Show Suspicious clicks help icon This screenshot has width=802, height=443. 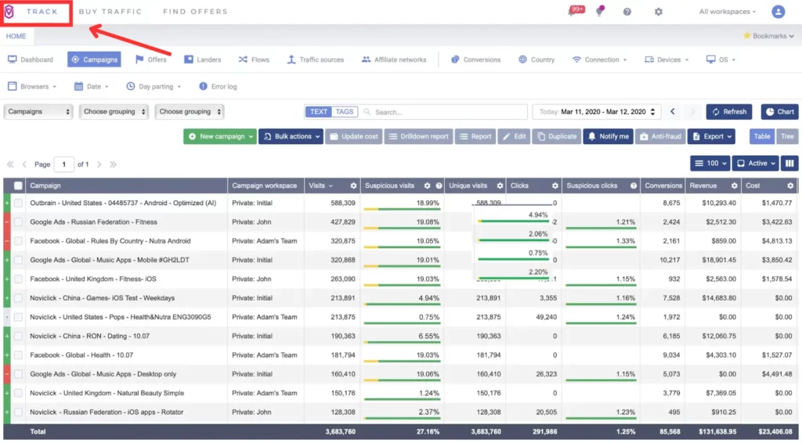(634, 185)
